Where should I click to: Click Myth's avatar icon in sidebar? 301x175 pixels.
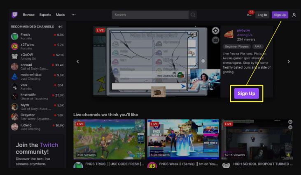click(14, 107)
